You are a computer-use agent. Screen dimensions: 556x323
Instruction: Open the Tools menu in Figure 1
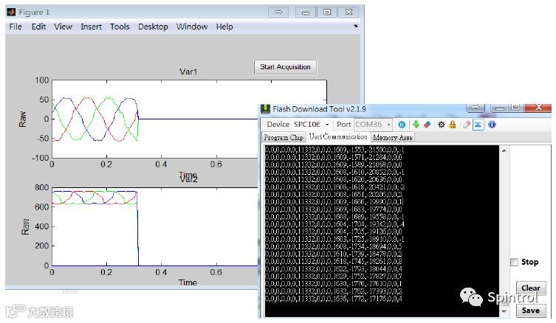coord(120,27)
